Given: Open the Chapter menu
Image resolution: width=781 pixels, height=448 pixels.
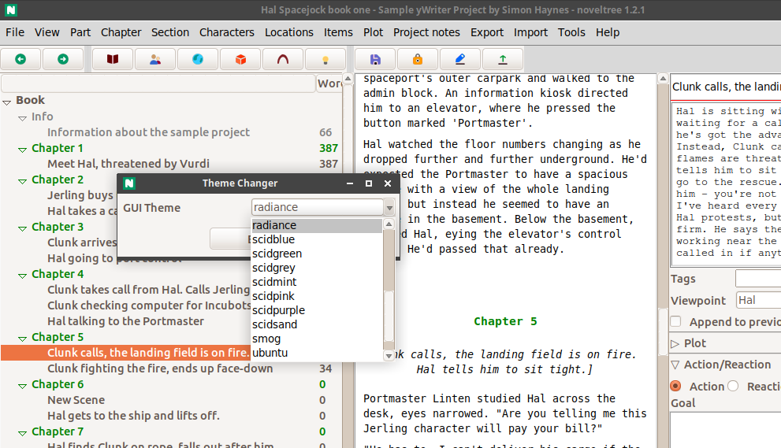Looking at the screenshot, I should click(x=121, y=32).
